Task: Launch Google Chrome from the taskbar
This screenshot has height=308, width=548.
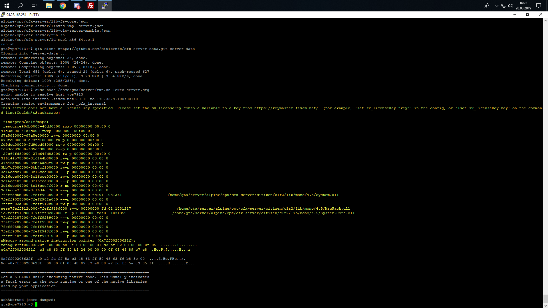Action: tap(63, 6)
